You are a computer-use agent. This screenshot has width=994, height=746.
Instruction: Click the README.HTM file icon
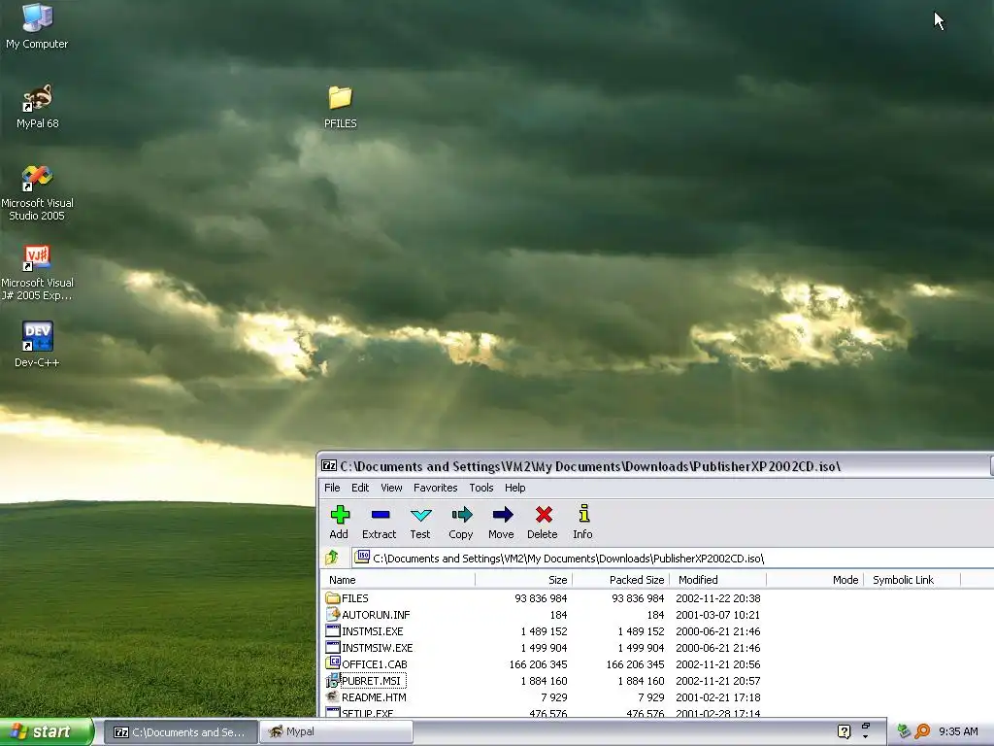[332, 697]
